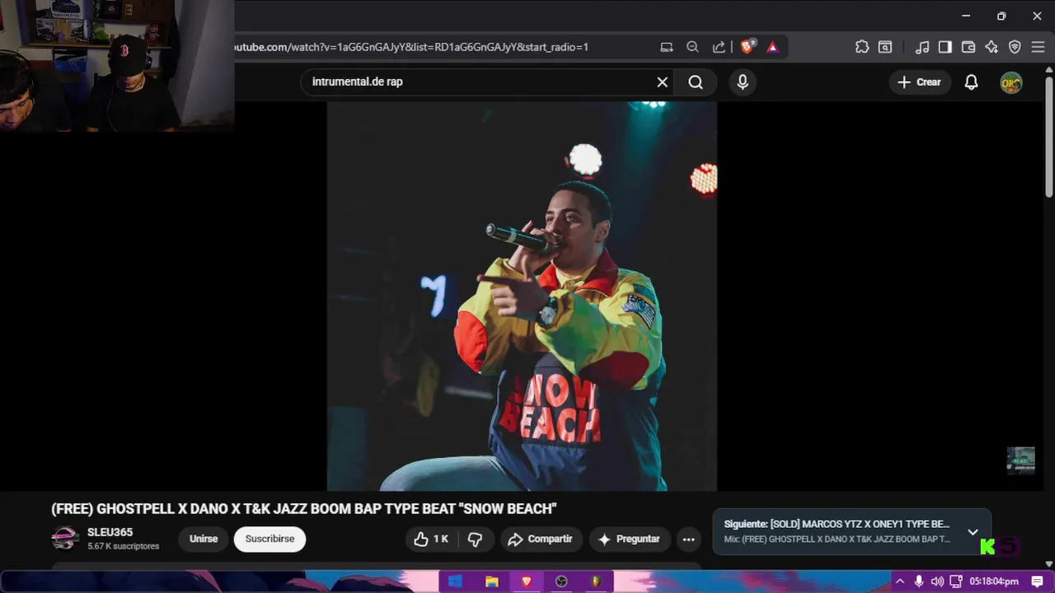This screenshot has width=1055, height=593.
Task: Open the Brave Wallet icon
Action: [968, 47]
